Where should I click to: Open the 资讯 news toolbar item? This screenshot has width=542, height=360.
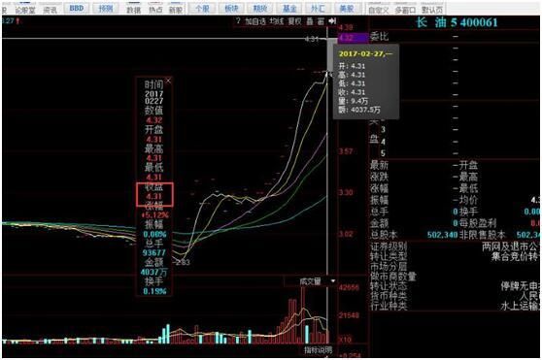[51, 10]
